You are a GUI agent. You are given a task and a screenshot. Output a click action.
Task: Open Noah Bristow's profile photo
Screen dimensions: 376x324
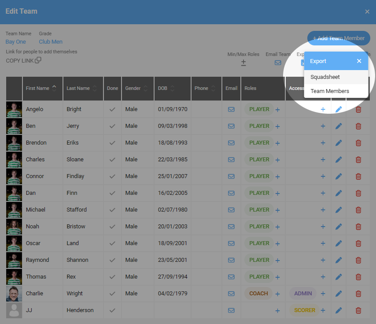click(x=14, y=227)
